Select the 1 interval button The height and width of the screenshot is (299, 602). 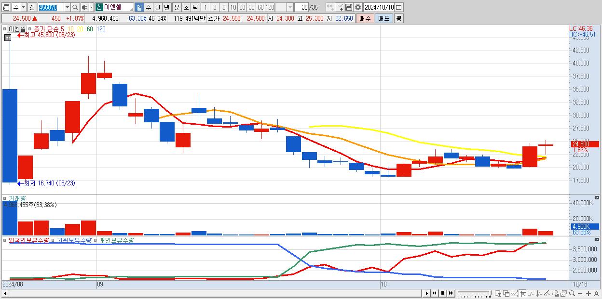(x=205, y=7)
